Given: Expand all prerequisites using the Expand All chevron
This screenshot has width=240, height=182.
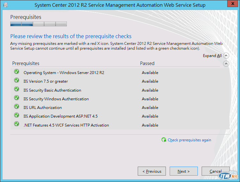Looking at the screenshot, I should [226, 55].
